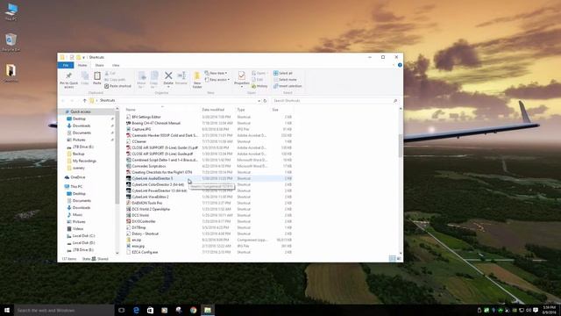Click Select all in ribbon
Viewport: 561px width, 316px height.
[283, 73]
